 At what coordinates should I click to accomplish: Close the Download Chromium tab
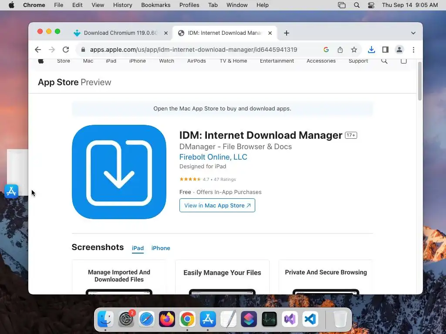coord(166,33)
